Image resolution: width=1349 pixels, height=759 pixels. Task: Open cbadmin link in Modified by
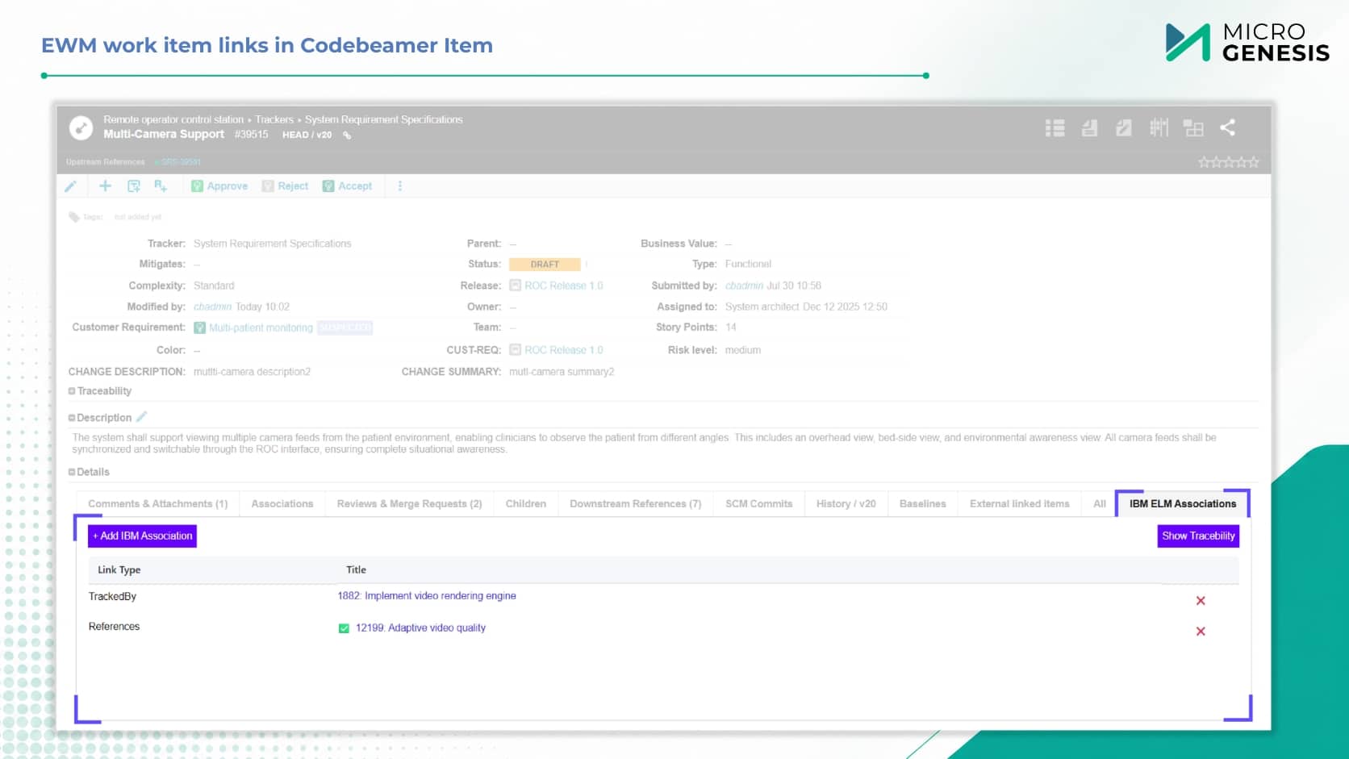212,307
